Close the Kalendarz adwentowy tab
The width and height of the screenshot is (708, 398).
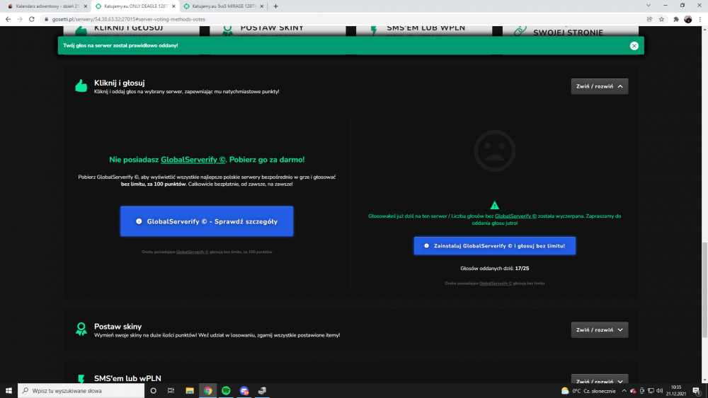coord(86,6)
